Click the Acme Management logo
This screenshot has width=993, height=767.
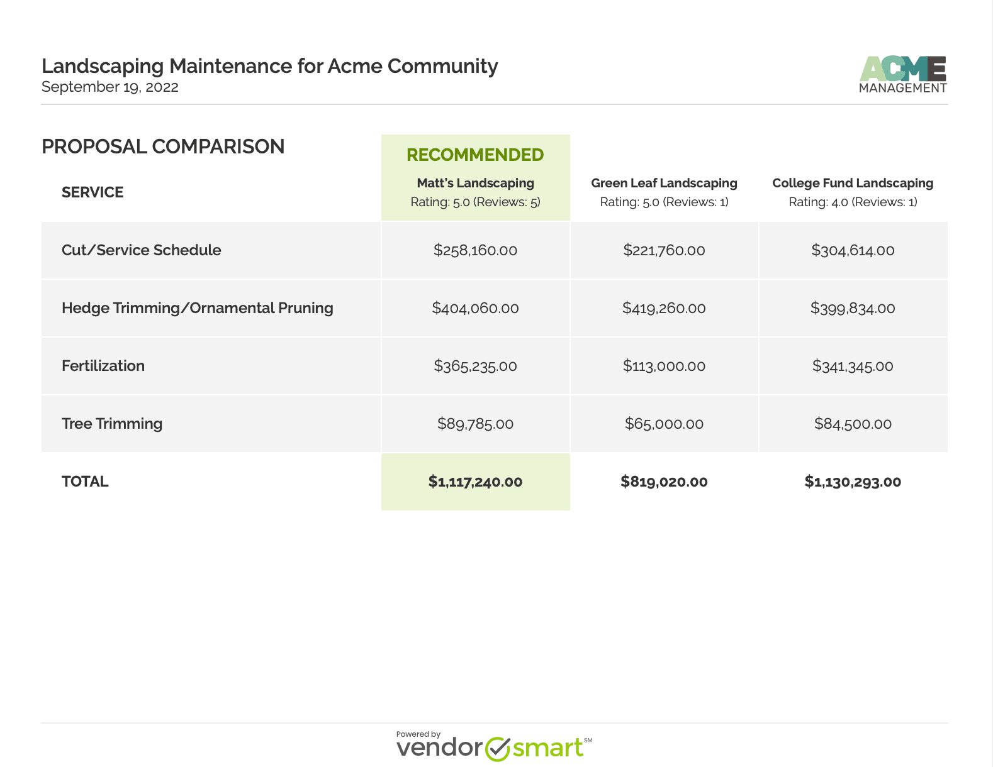[x=902, y=75]
